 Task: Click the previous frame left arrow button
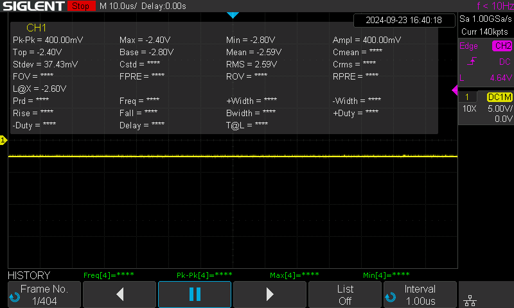coord(120,294)
